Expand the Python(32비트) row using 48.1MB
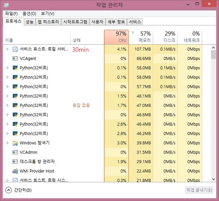Viewport: 219px width, 201px height. click(7, 96)
